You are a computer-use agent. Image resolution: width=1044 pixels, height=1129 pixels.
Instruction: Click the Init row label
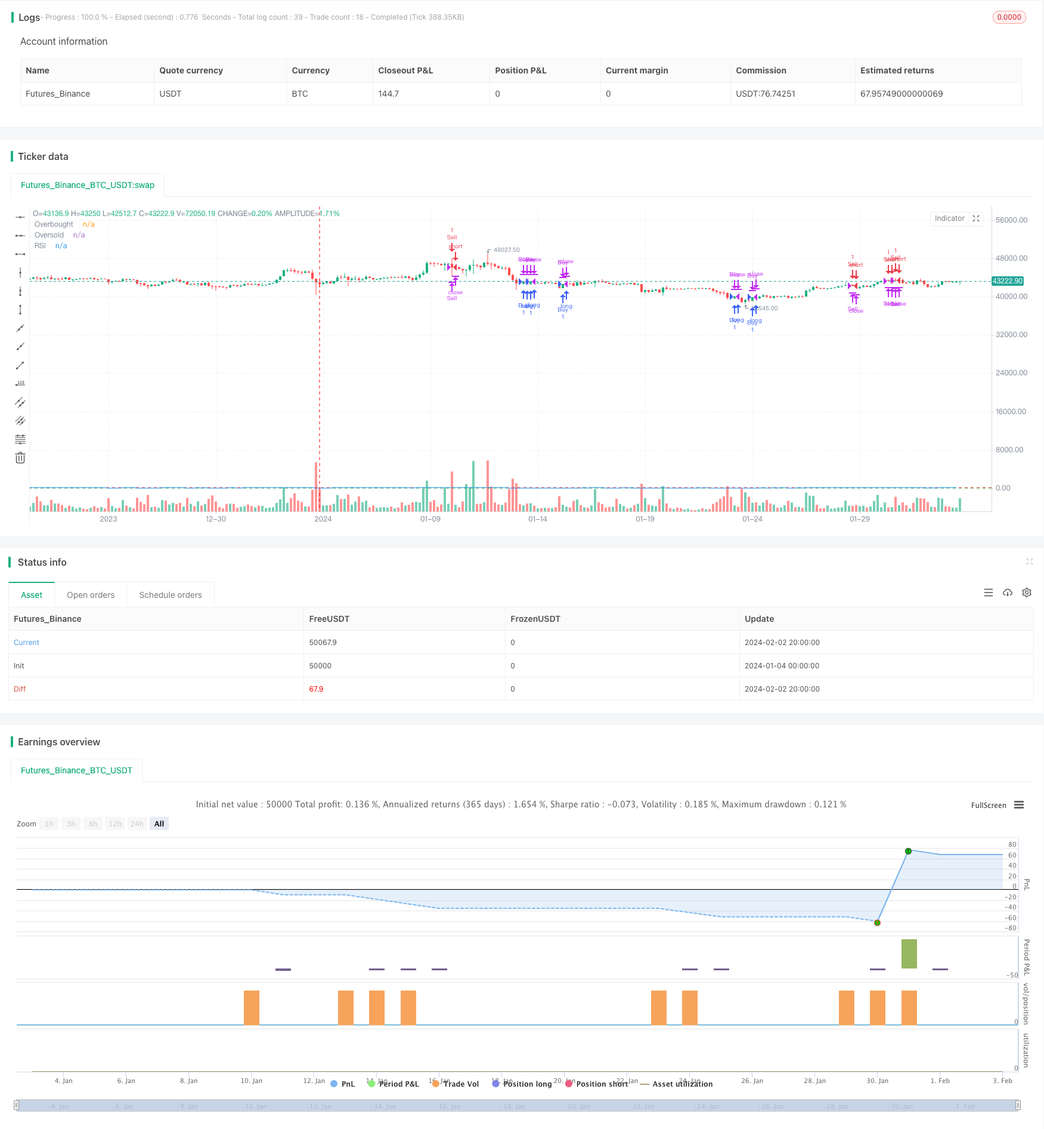(19, 665)
